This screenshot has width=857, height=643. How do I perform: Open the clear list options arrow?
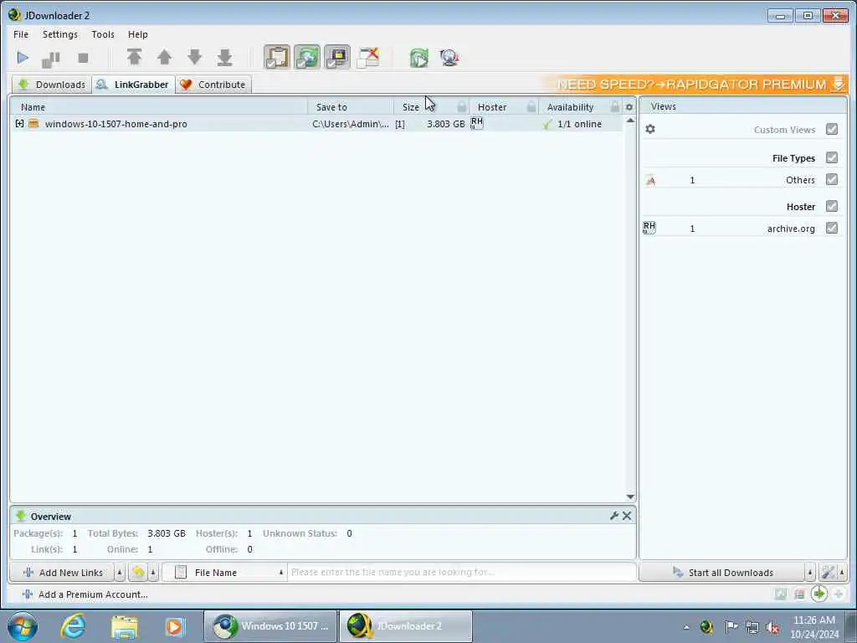(x=153, y=573)
